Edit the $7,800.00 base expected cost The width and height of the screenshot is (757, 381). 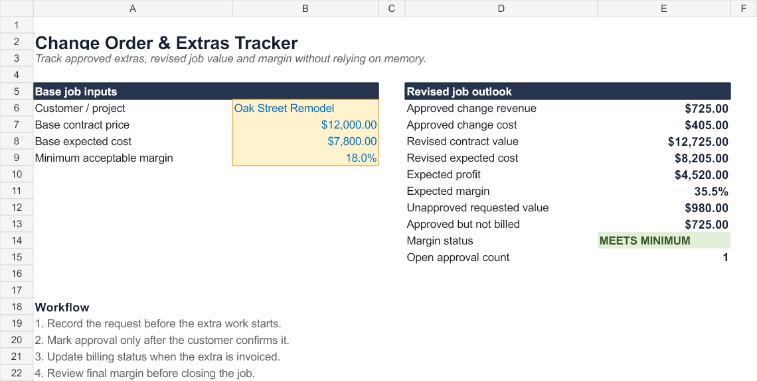click(x=305, y=142)
